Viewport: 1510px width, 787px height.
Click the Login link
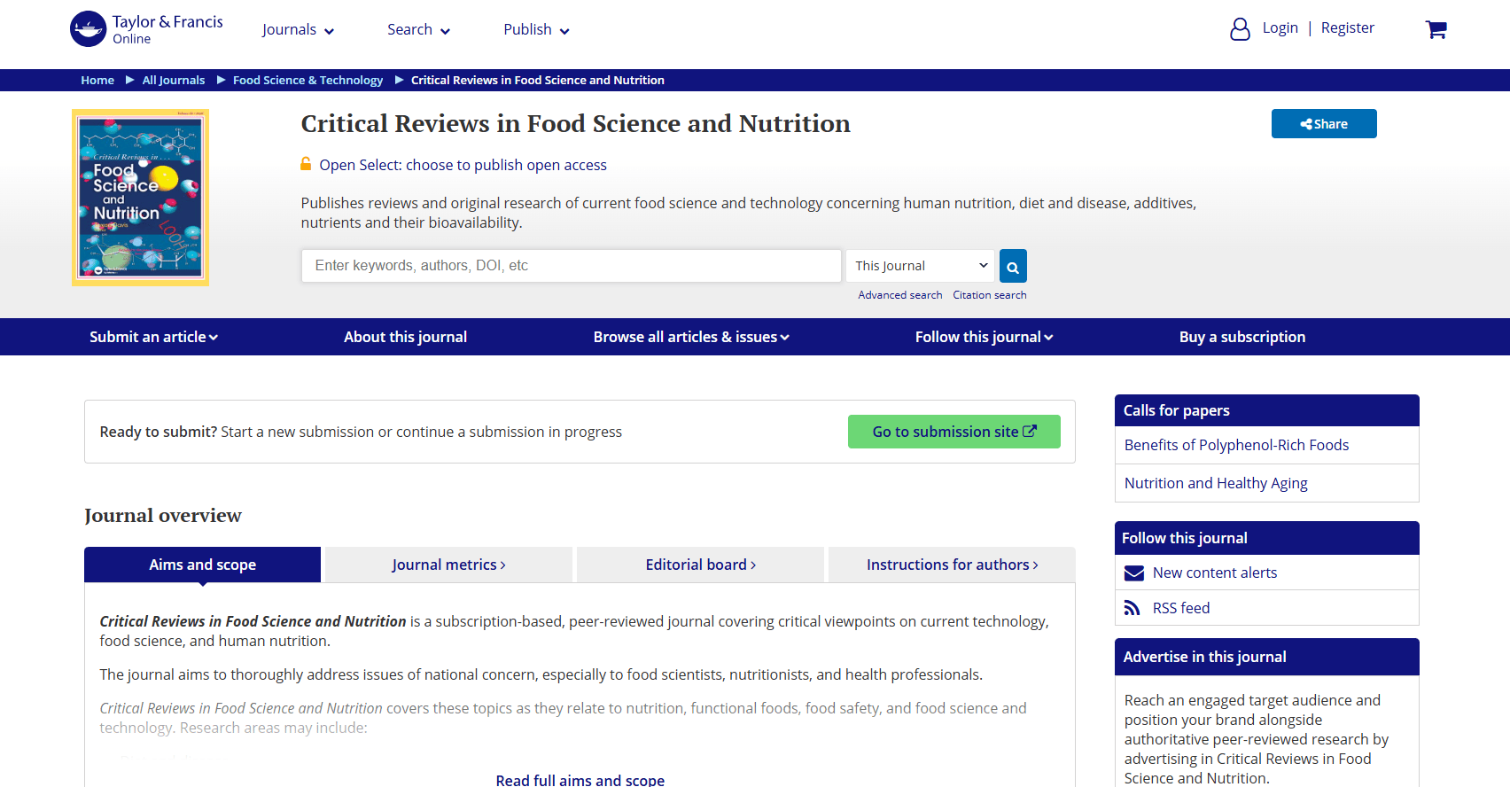1280,27
